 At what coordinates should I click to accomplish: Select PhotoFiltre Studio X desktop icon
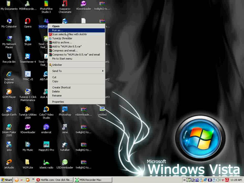pos(46,7)
